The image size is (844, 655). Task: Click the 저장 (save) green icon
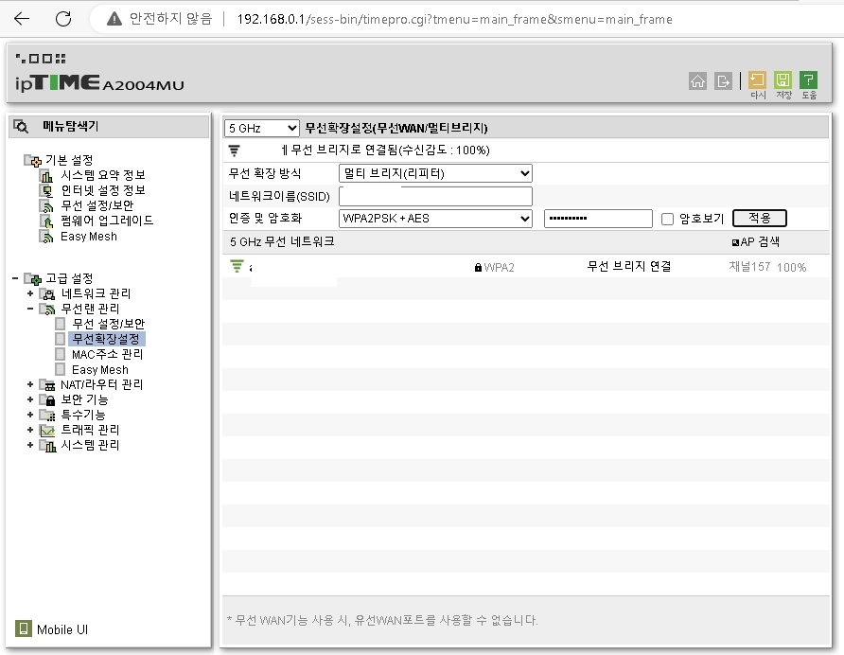782,80
